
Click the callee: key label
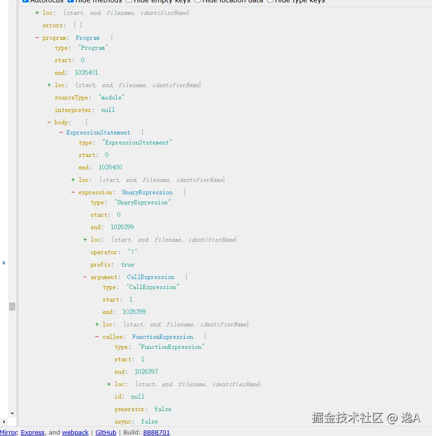tap(114, 337)
